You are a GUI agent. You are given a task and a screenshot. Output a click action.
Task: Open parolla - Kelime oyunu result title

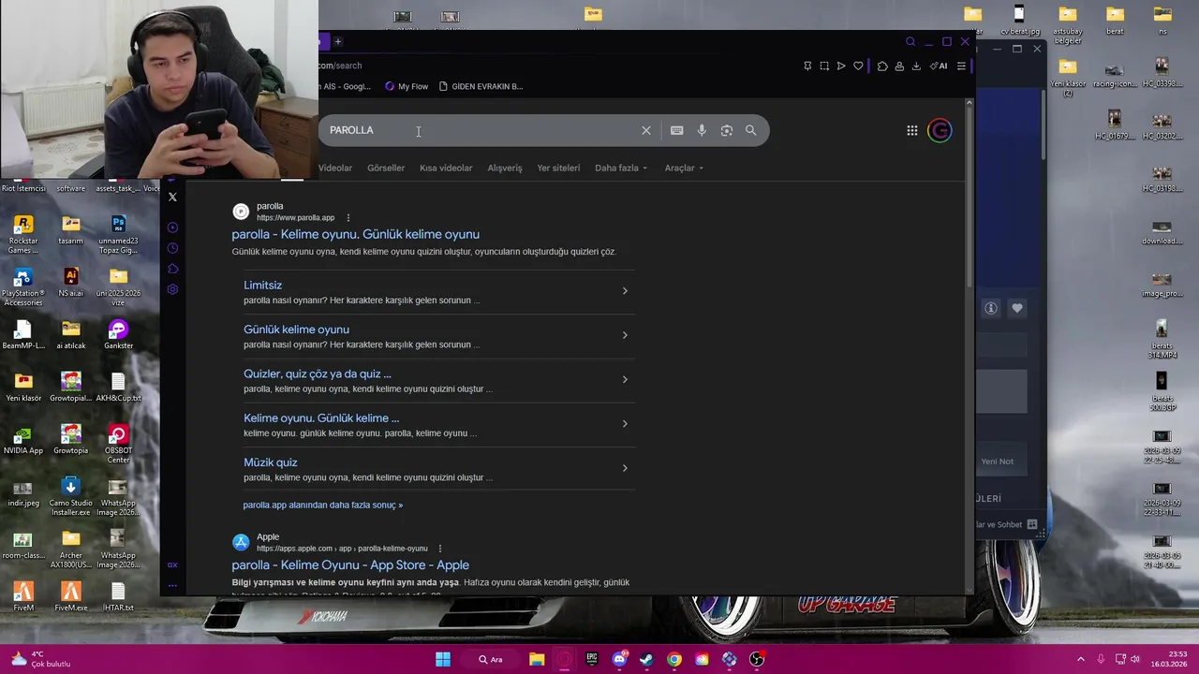pyautogui.click(x=355, y=234)
